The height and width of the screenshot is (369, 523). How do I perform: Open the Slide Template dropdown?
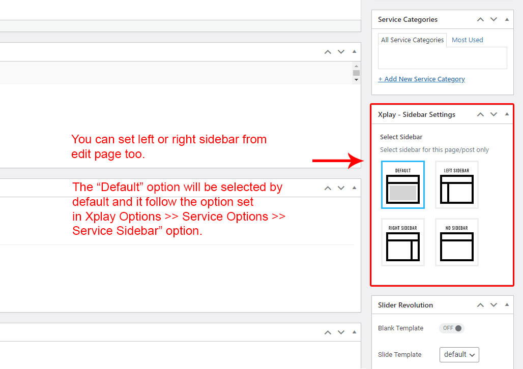pyautogui.click(x=459, y=354)
